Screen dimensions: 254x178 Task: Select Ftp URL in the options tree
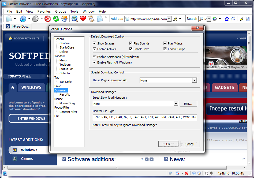pos(65,95)
